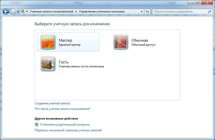This screenshot has height=140, width=215.
Task: Click the 'Обычный доступ' label
Action: (x=143, y=45)
